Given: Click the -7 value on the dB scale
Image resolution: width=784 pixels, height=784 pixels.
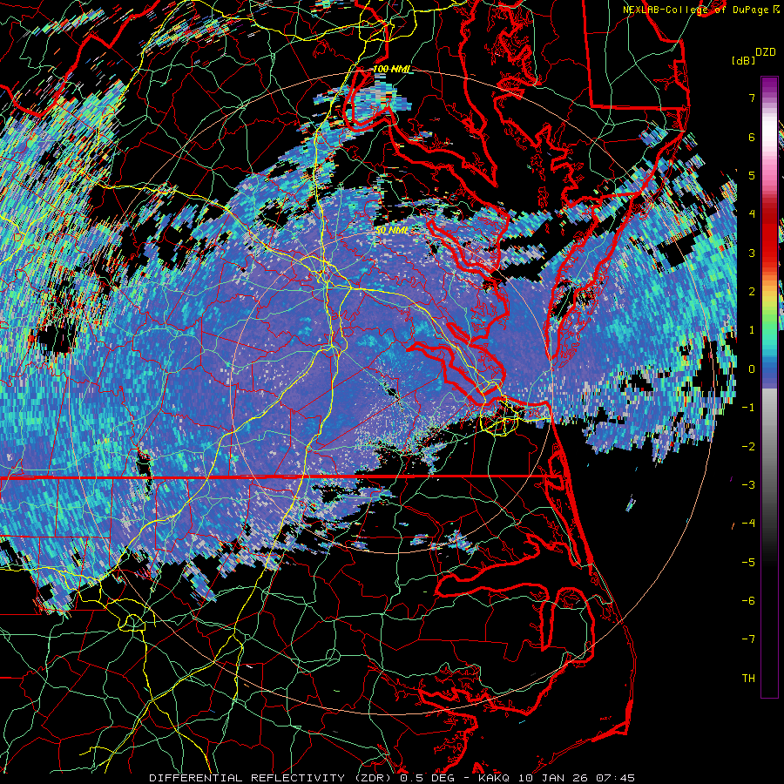Looking at the screenshot, I should 748,639.
